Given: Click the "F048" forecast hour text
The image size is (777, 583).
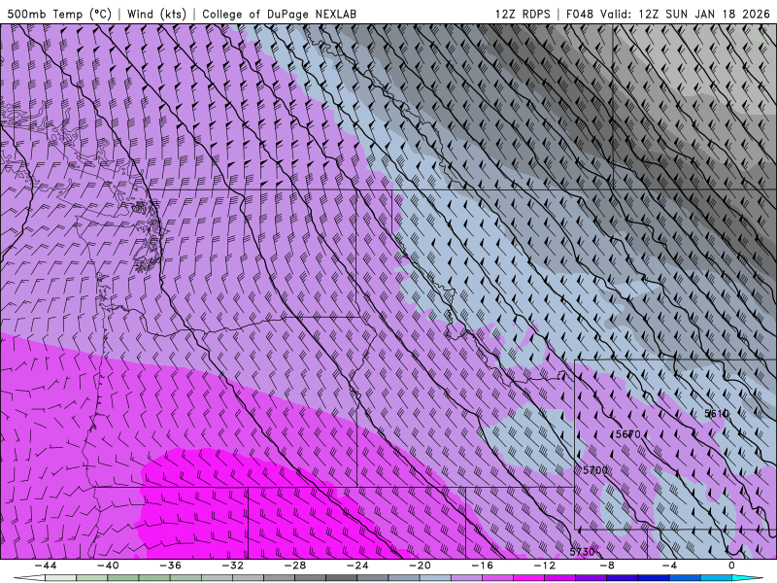Looking at the screenshot, I should 579,14.
